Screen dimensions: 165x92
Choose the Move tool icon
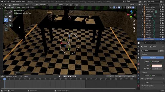(x=6, y=16)
